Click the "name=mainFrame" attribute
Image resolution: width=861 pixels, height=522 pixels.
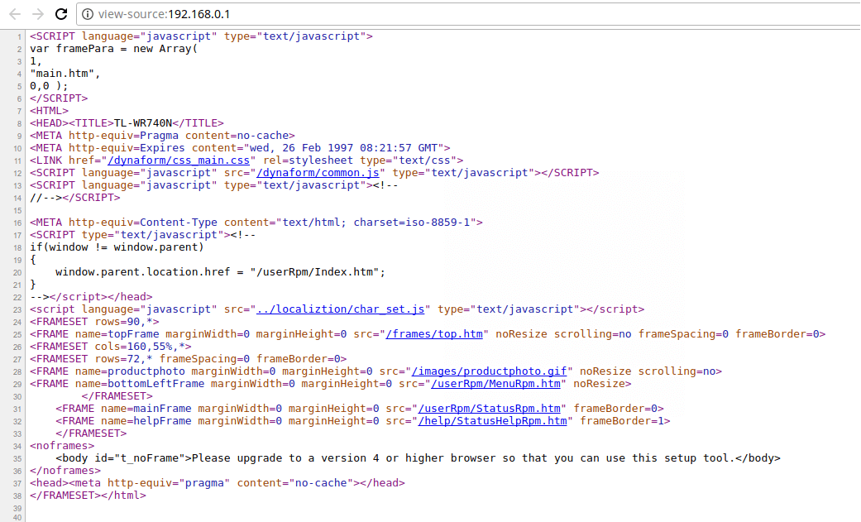tap(146, 409)
